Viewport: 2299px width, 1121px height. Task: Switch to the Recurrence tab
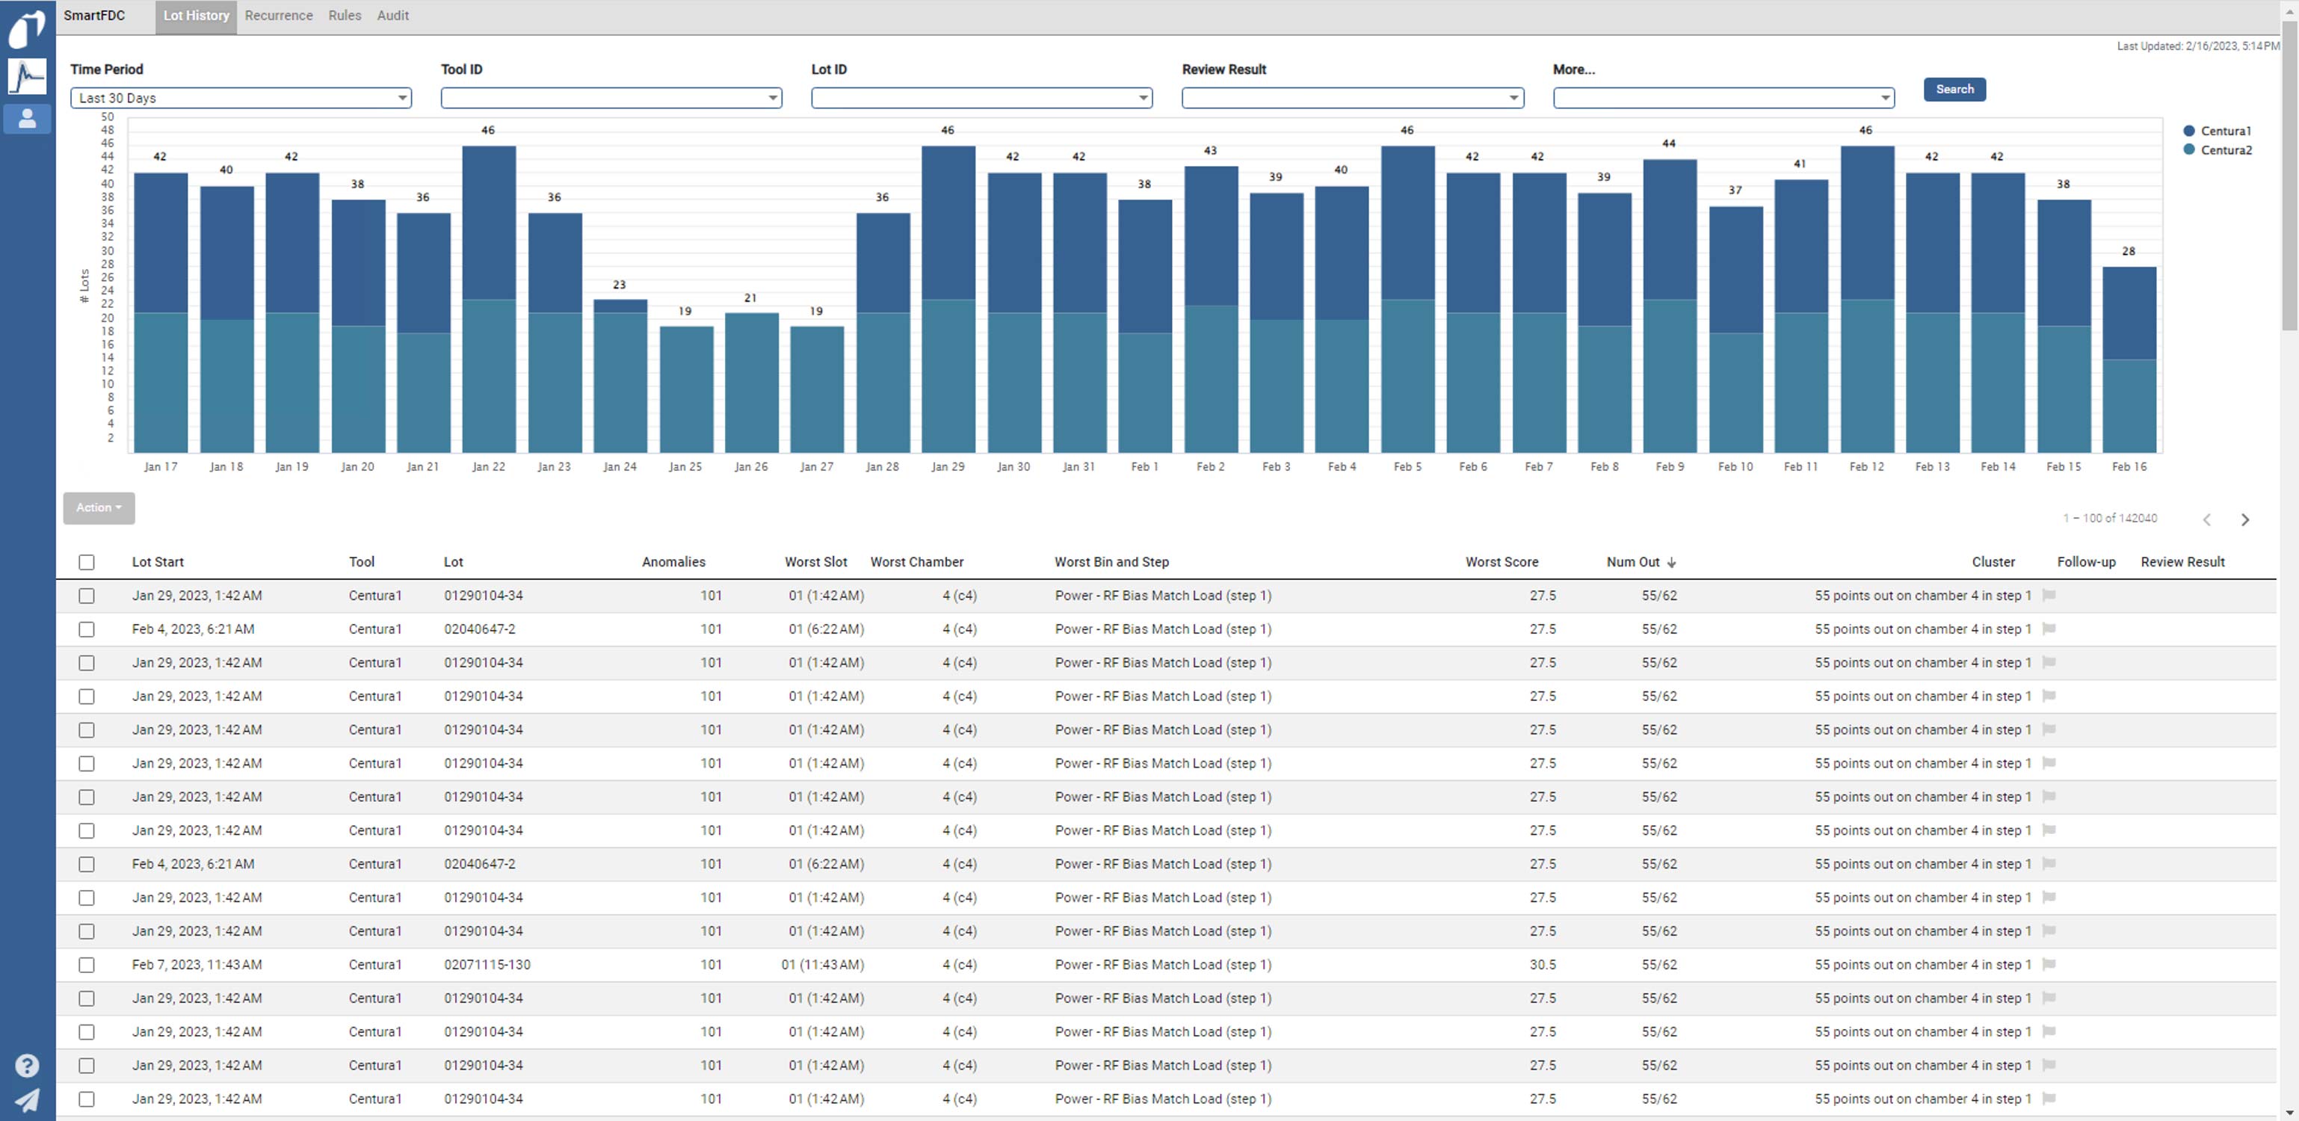[x=279, y=16]
